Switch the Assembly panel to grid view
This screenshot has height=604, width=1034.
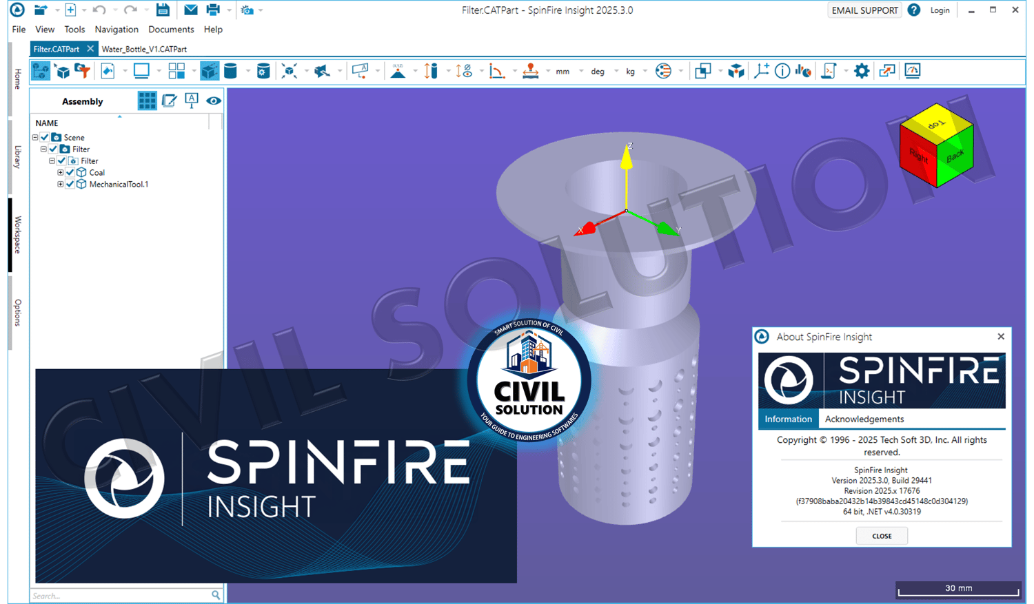point(147,101)
